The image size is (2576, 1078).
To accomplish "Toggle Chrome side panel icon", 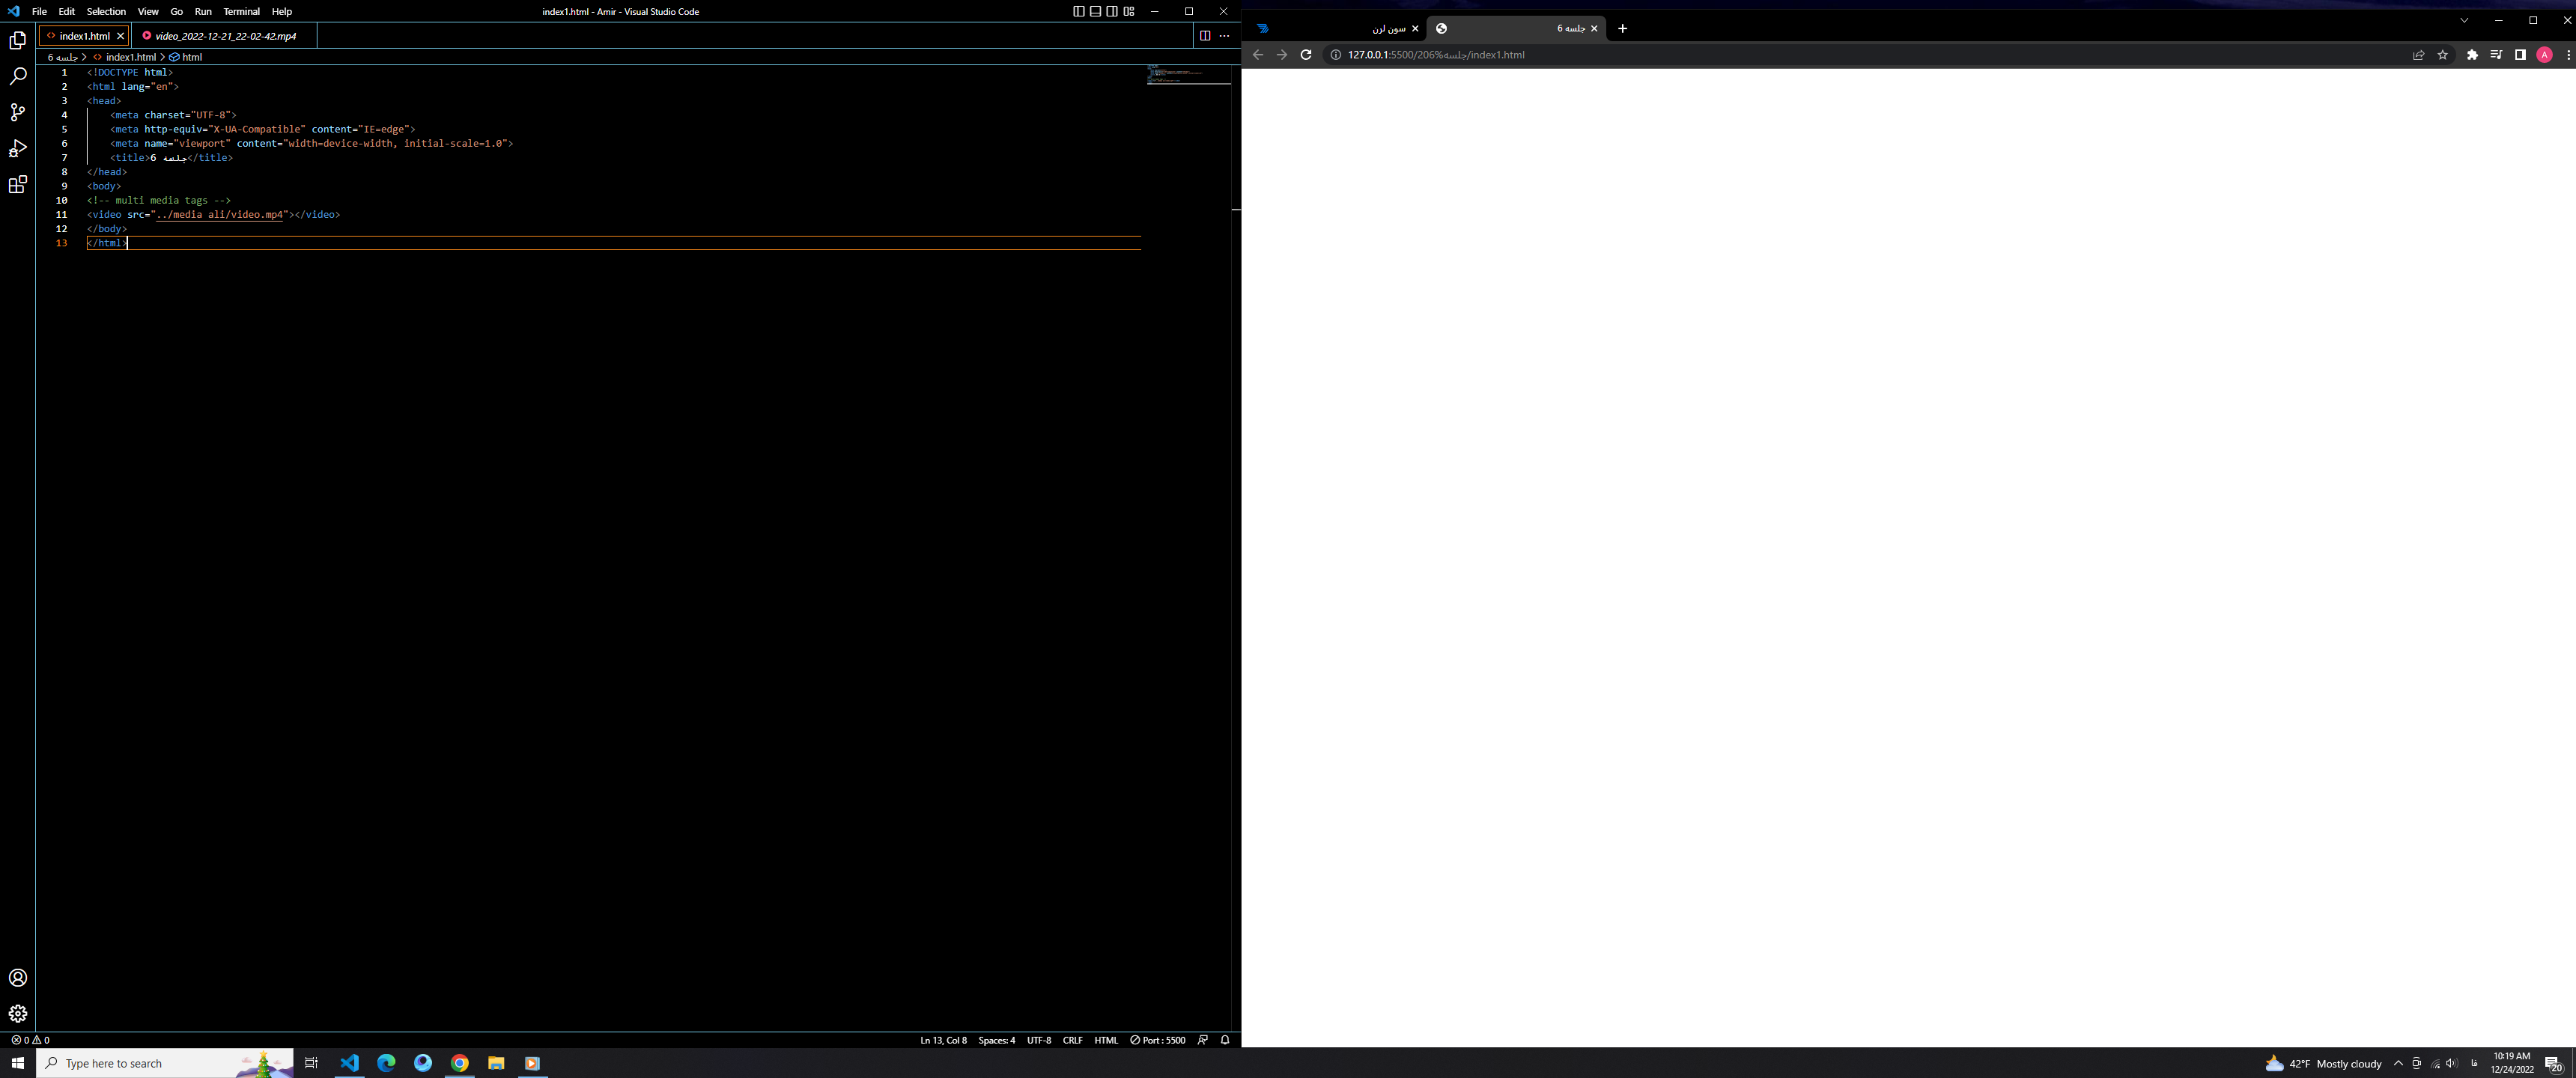I will click(x=2520, y=55).
